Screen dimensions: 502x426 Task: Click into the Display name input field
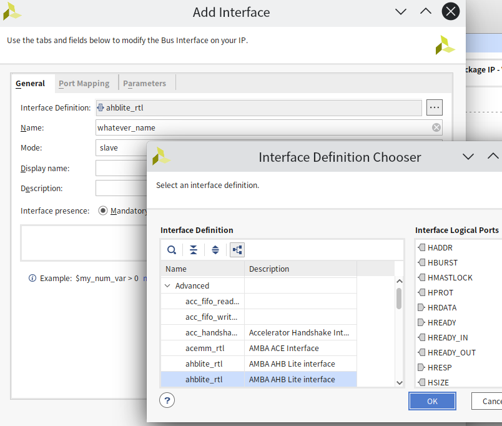point(121,168)
